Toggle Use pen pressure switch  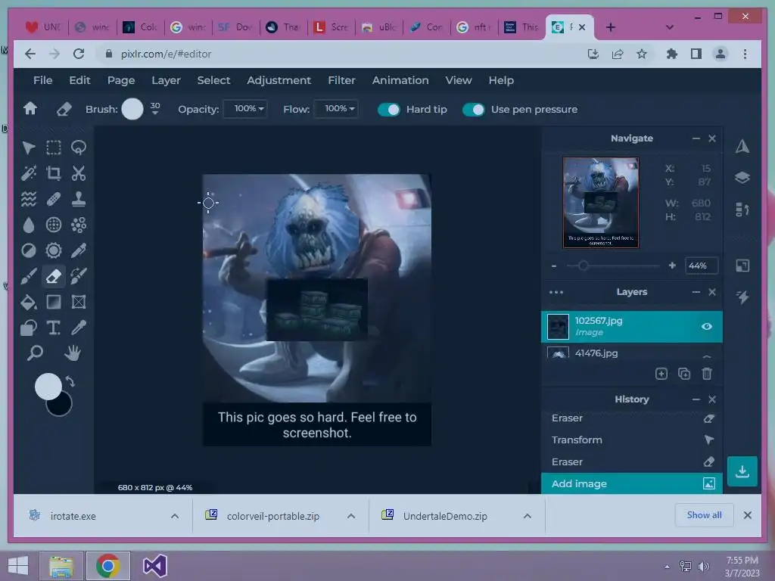473,110
